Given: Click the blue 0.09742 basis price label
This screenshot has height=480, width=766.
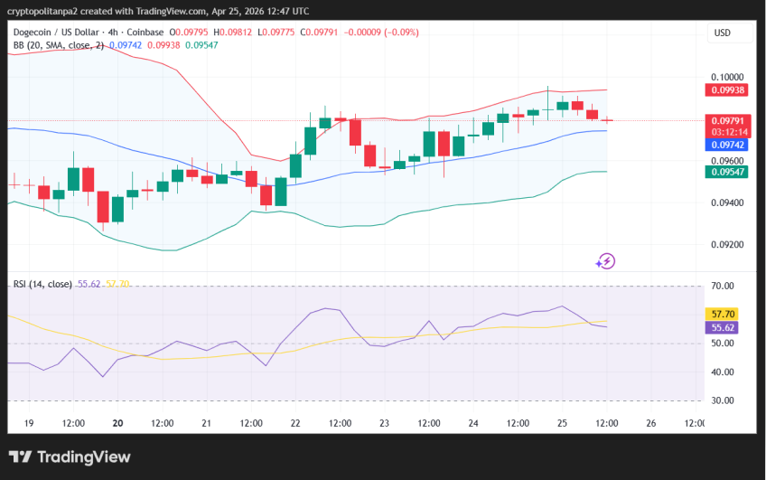Looking at the screenshot, I should (x=726, y=145).
